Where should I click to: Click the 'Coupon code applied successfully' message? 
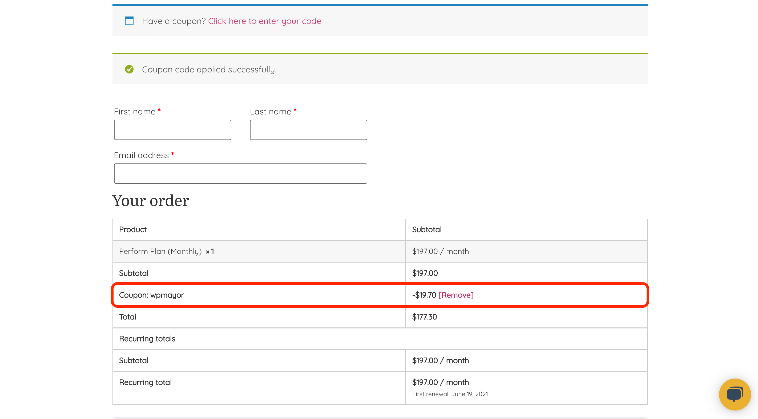pyautogui.click(x=209, y=70)
